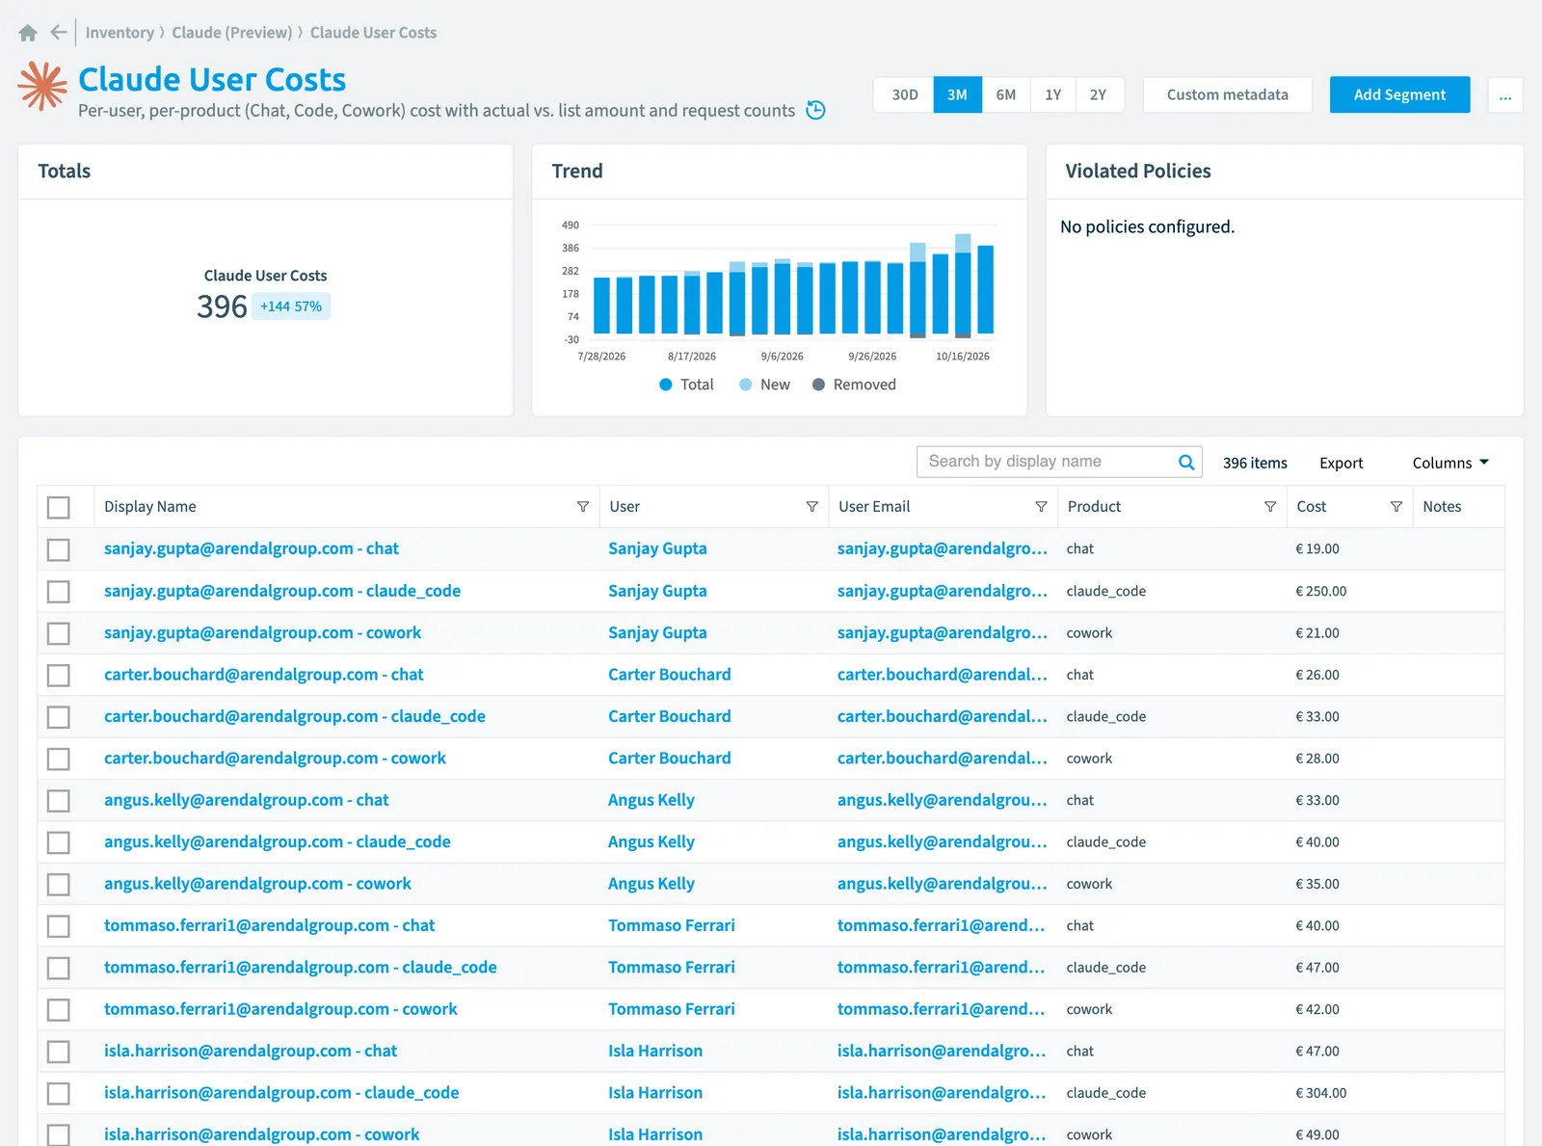Image resolution: width=1542 pixels, height=1146 pixels.
Task: Click the € 250.00 cost cell
Action: (1320, 591)
